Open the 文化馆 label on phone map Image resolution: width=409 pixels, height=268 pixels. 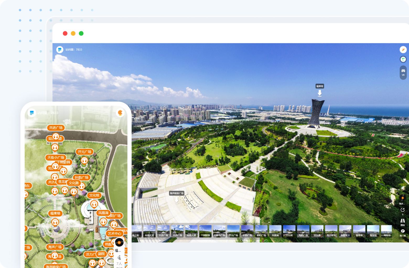(94, 195)
